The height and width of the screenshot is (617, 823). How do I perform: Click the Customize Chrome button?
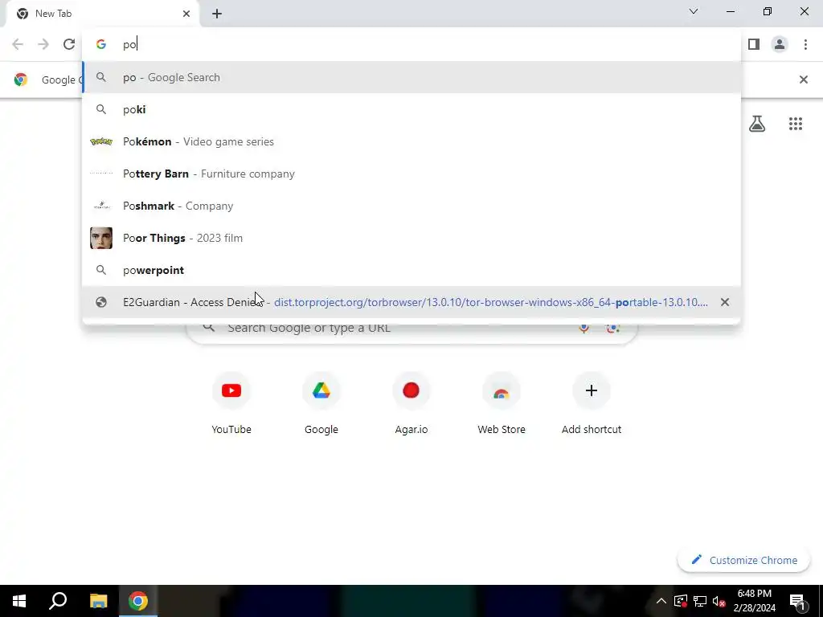pos(744,560)
